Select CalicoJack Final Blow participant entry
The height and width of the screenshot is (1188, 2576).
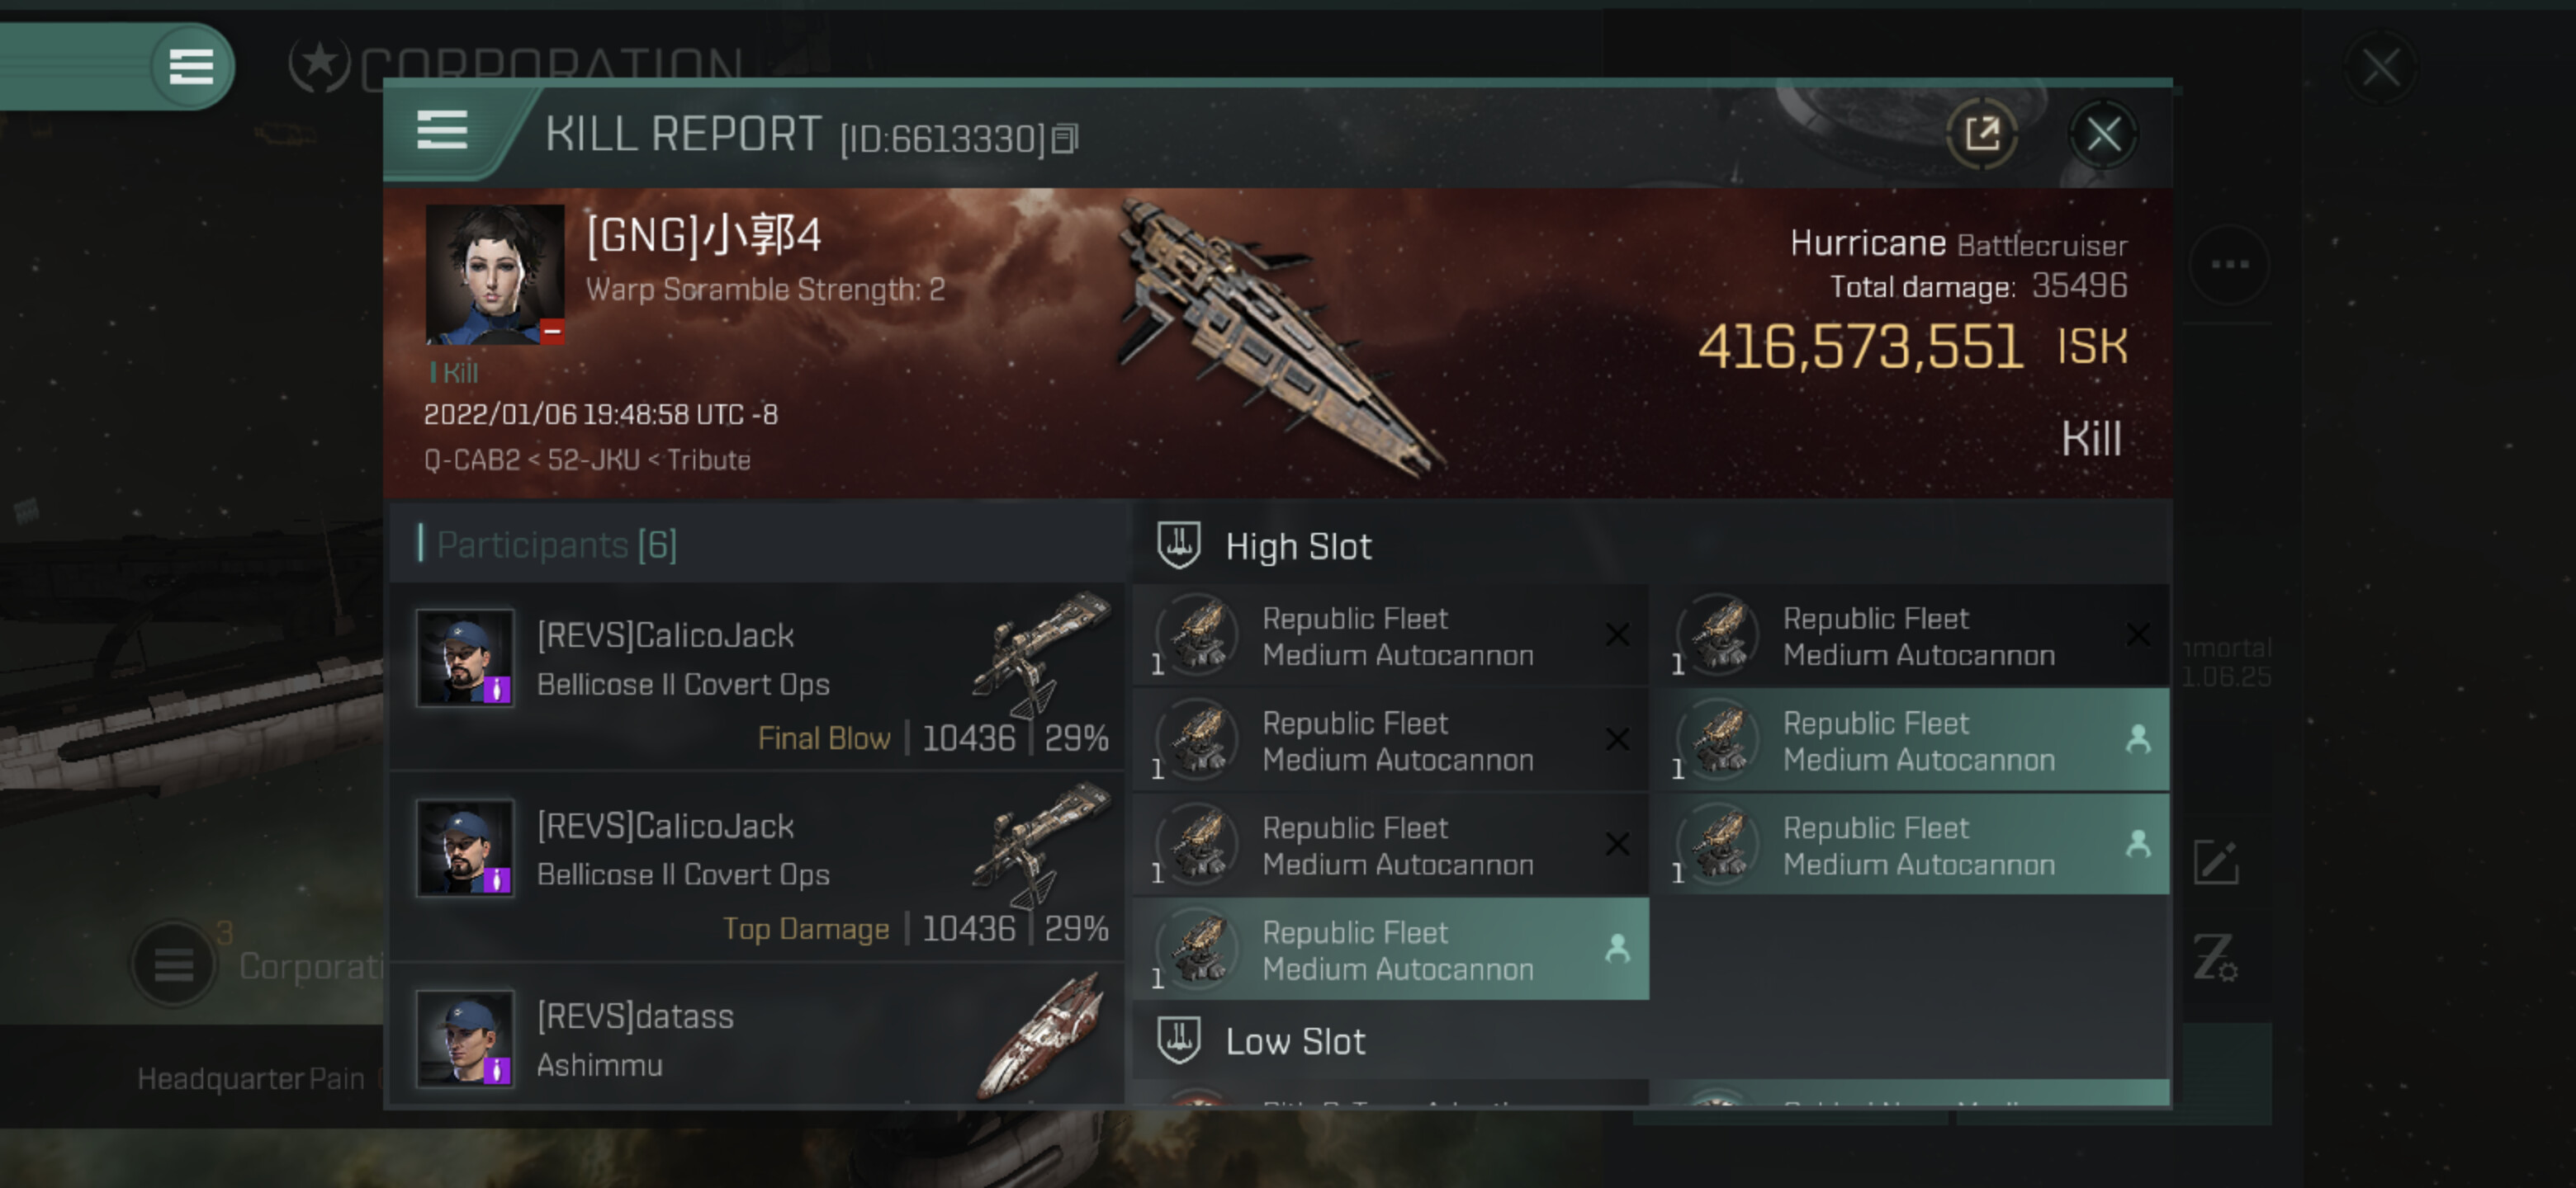[x=757, y=676]
